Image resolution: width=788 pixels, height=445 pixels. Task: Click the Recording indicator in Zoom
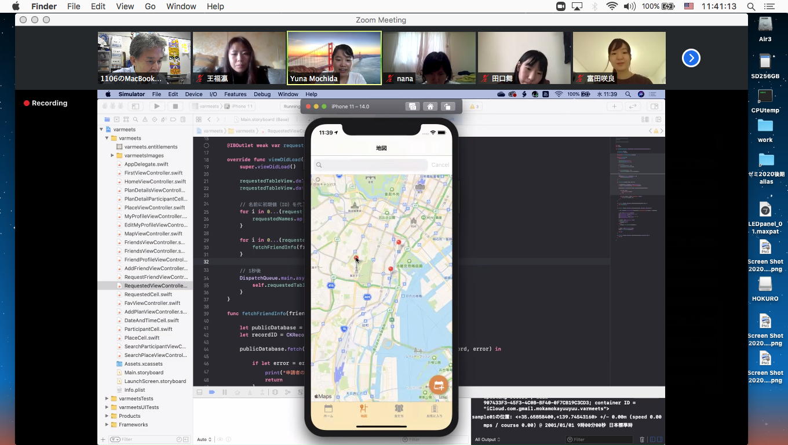(x=46, y=103)
